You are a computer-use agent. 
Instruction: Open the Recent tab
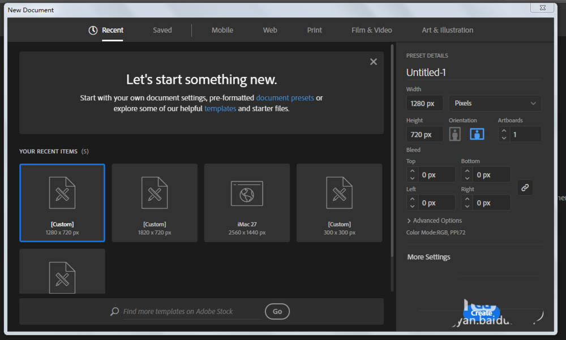(106, 31)
